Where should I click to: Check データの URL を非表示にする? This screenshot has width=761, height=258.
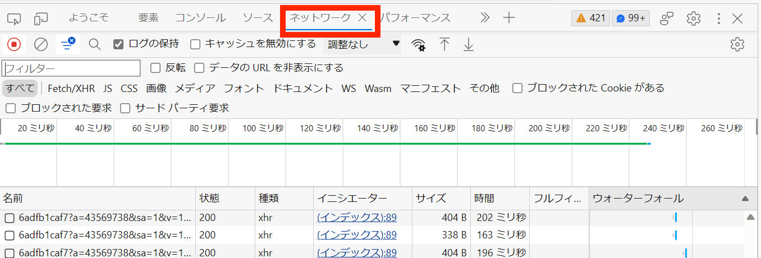click(x=199, y=68)
